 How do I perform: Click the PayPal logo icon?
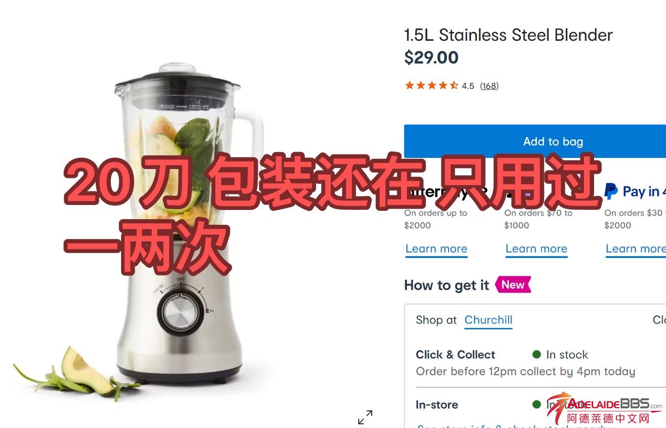click(611, 191)
